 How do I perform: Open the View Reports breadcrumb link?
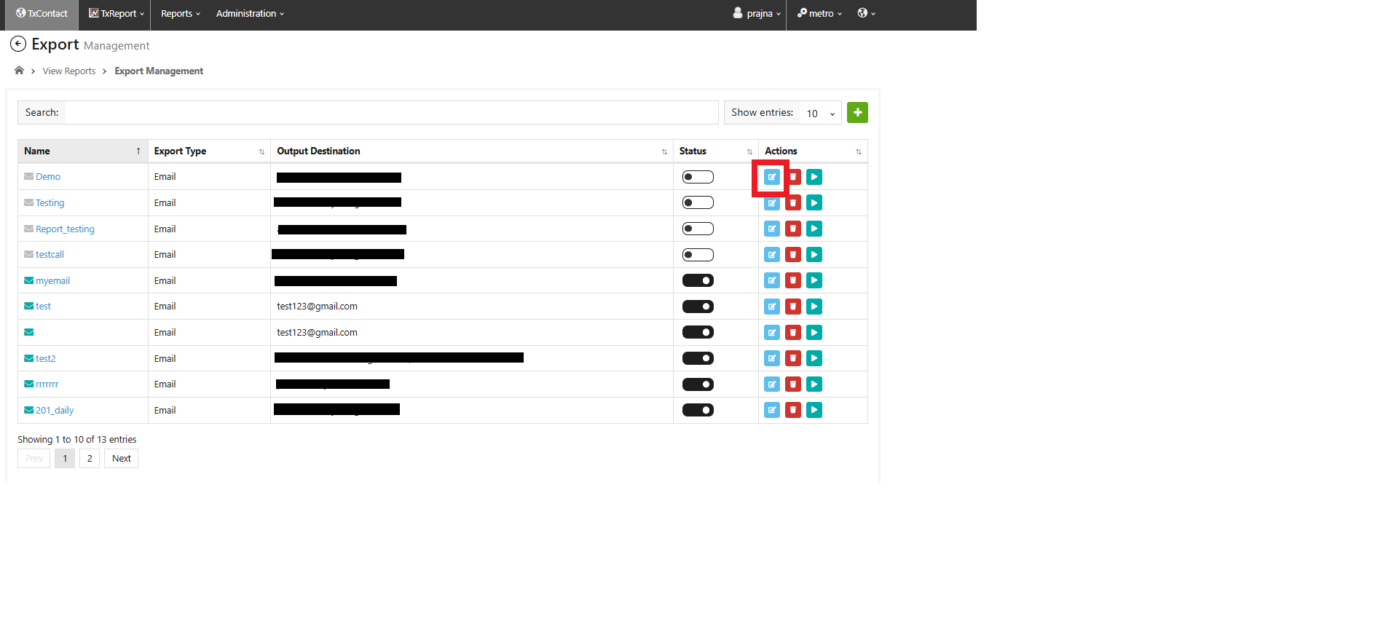point(69,71)
